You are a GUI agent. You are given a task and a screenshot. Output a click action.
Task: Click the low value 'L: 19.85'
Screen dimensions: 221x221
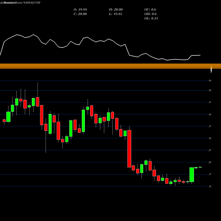(x=115, y=14)
